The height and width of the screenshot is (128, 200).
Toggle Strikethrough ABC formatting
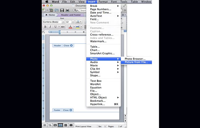tap(63, 27)
